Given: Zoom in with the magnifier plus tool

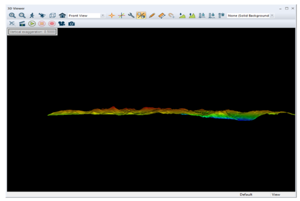Looking at the screenshot, I should (x=12, y=15).
